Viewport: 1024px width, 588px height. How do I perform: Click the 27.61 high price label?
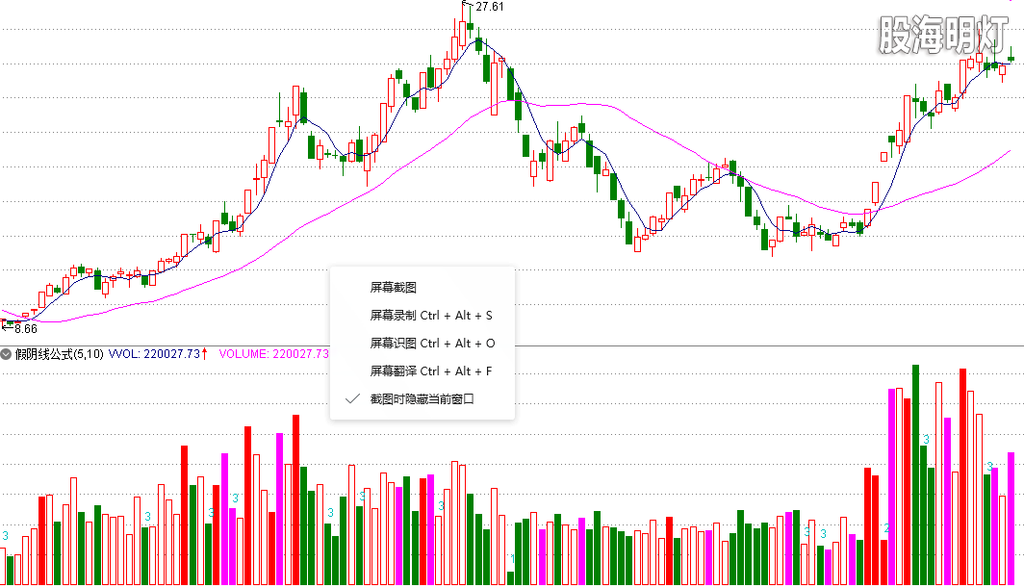tap(489, 7)
